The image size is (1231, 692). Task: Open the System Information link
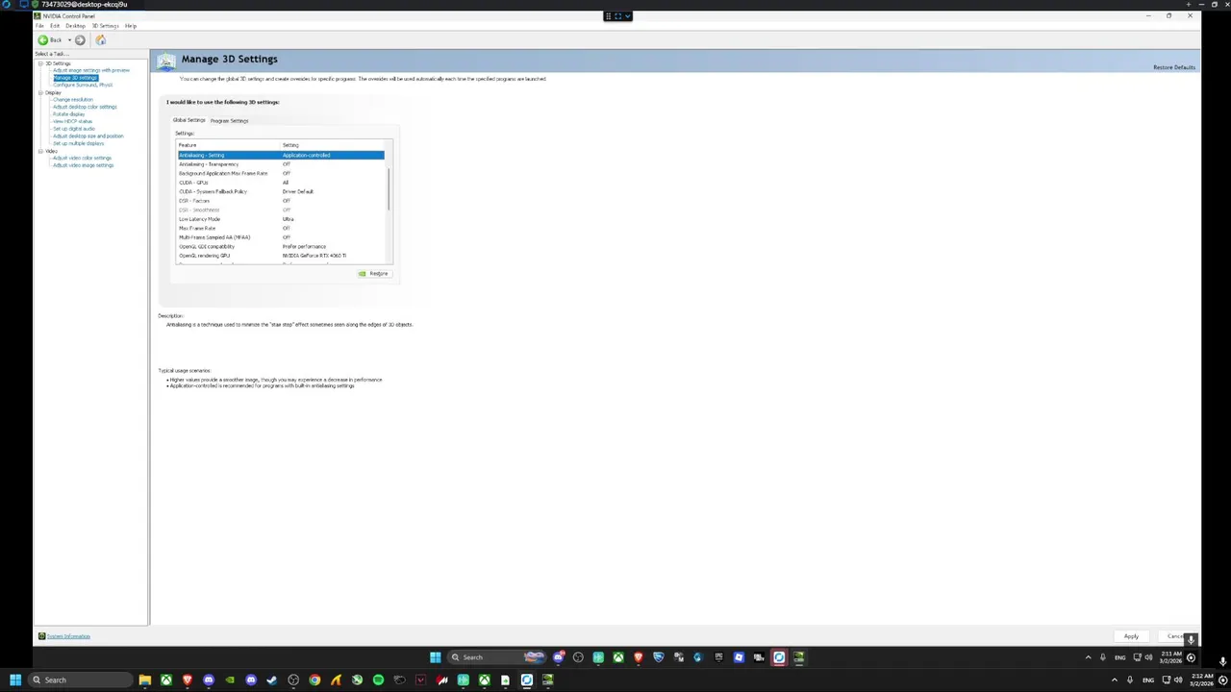point(68,636)
